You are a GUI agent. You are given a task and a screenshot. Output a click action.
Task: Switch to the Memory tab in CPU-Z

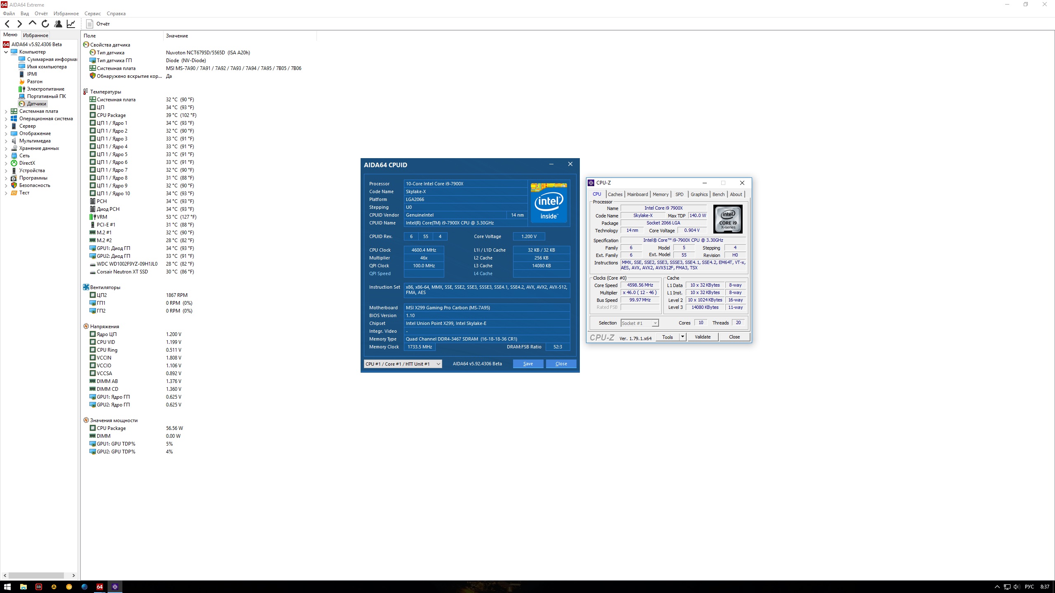pyautogui.click(x=660, y=194)
